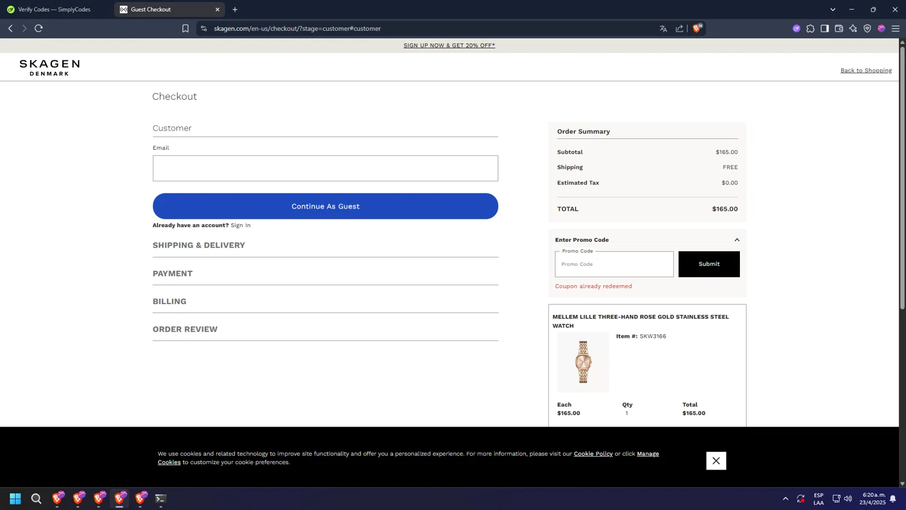The image size is (906, 510).
Task: Share this page icon
Action: click(x=679, y=28)
